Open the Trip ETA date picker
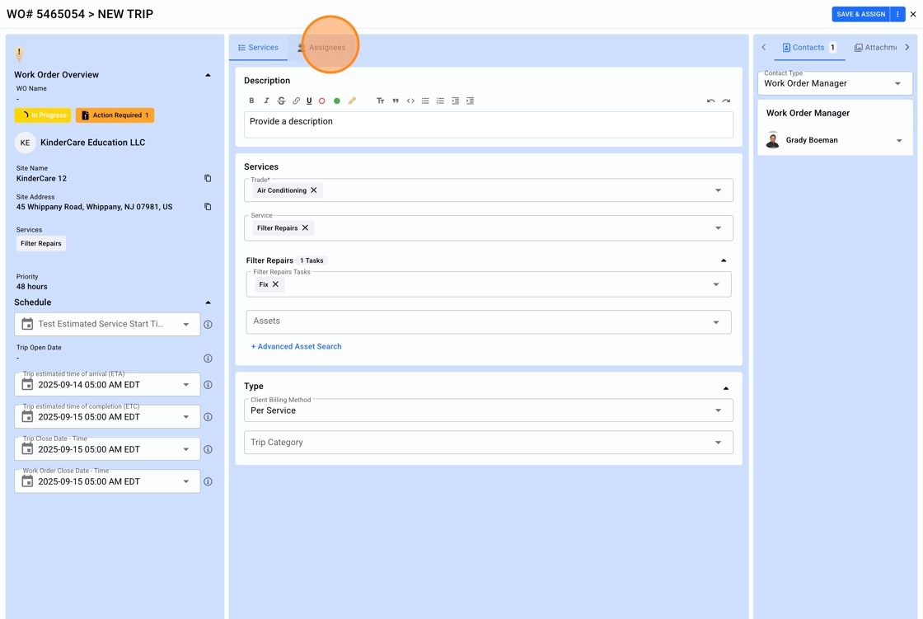923x619 pixels. coord(107,385)
